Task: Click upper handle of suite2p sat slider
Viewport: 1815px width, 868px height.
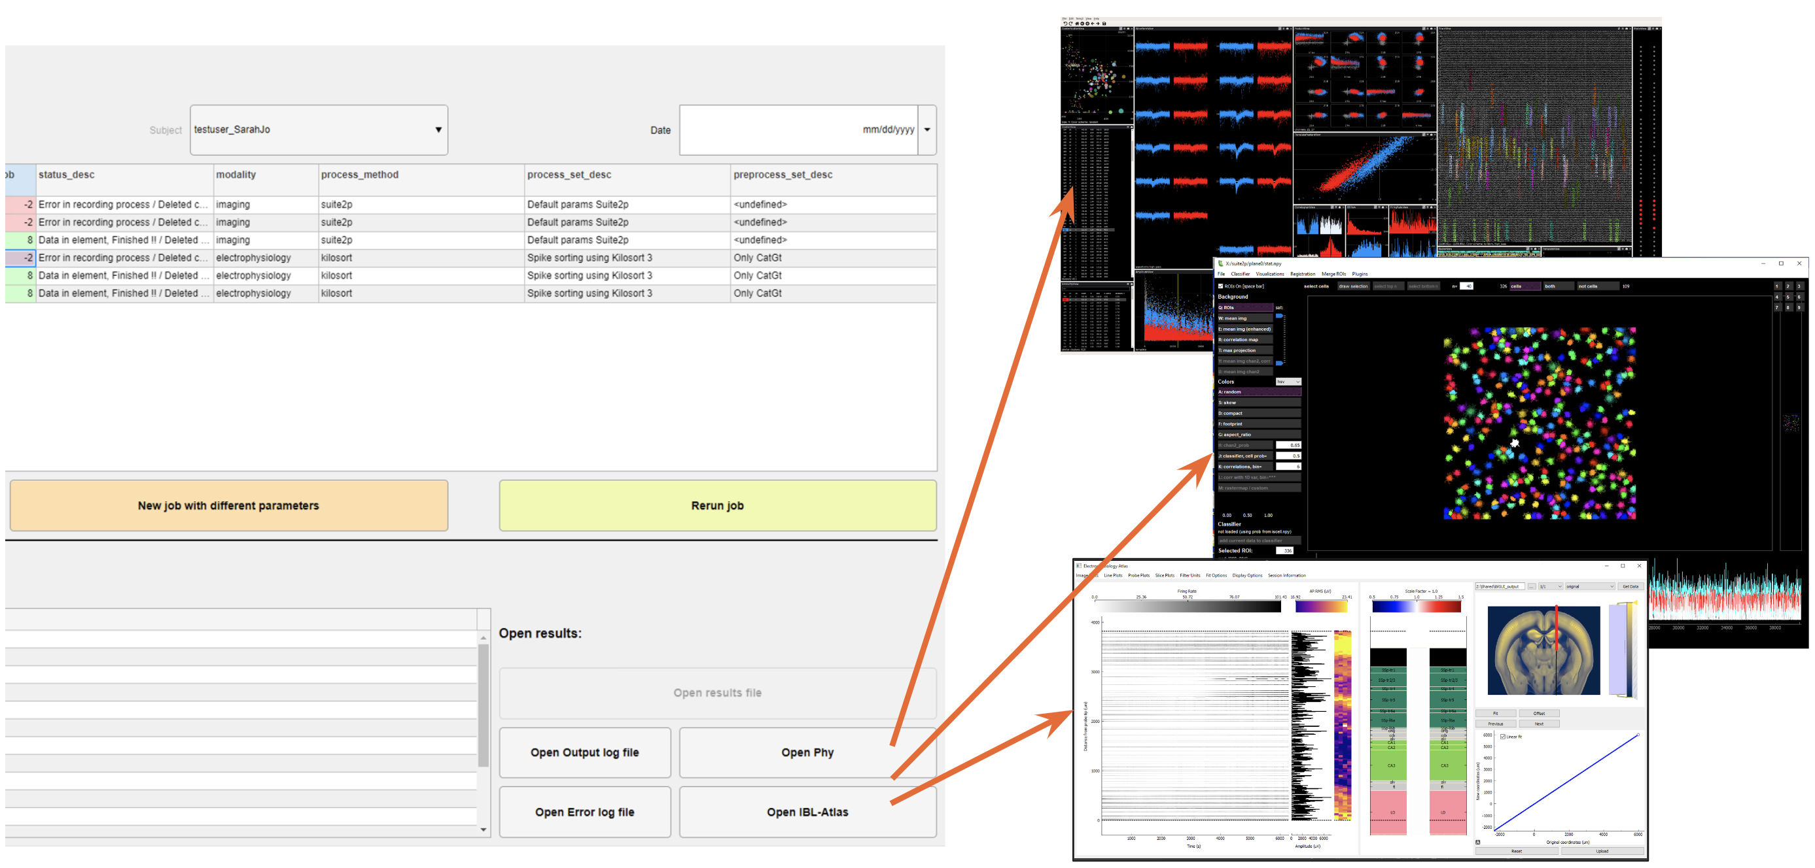Action: click(x=1280, y=316)
